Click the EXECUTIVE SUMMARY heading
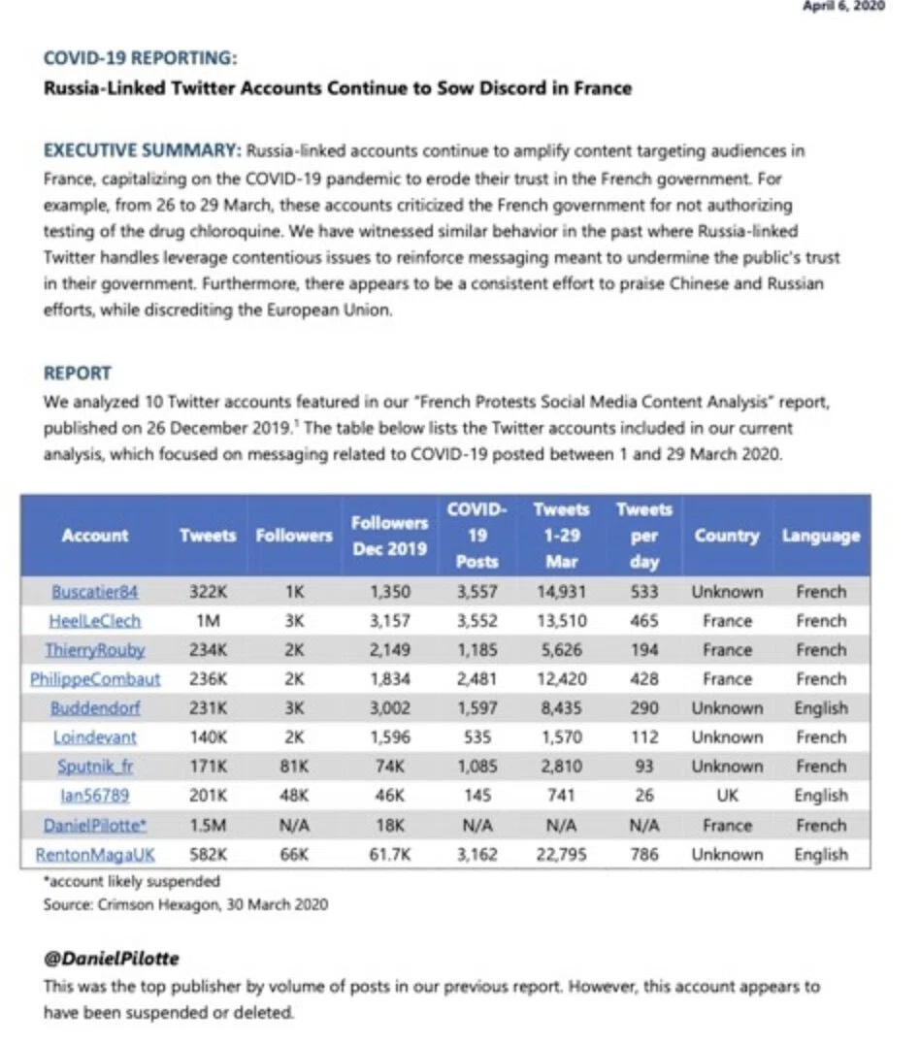The height and width of the screenshot is (1046, 920). coord(142,150)
